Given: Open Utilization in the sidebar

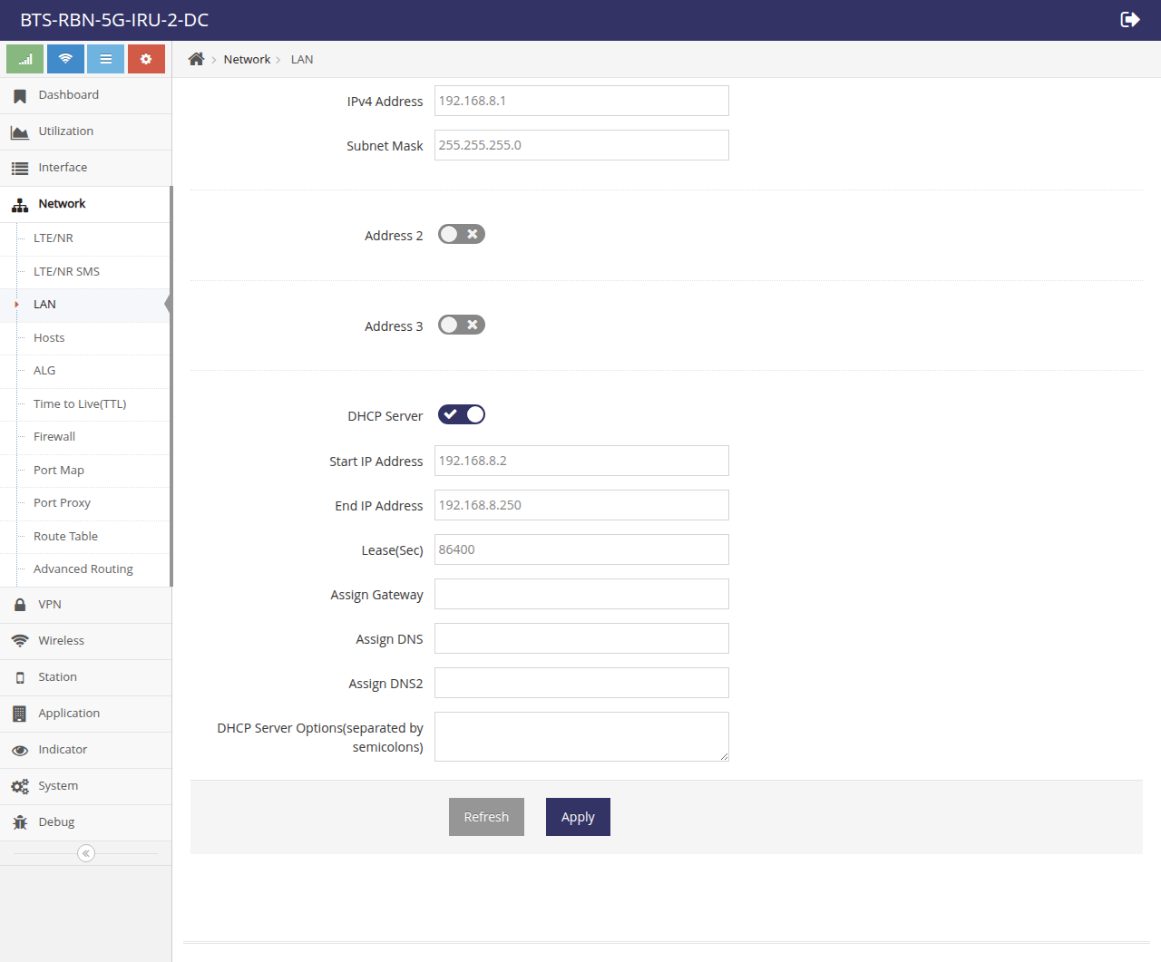Looking at the screenshot, I should point(85,131).
